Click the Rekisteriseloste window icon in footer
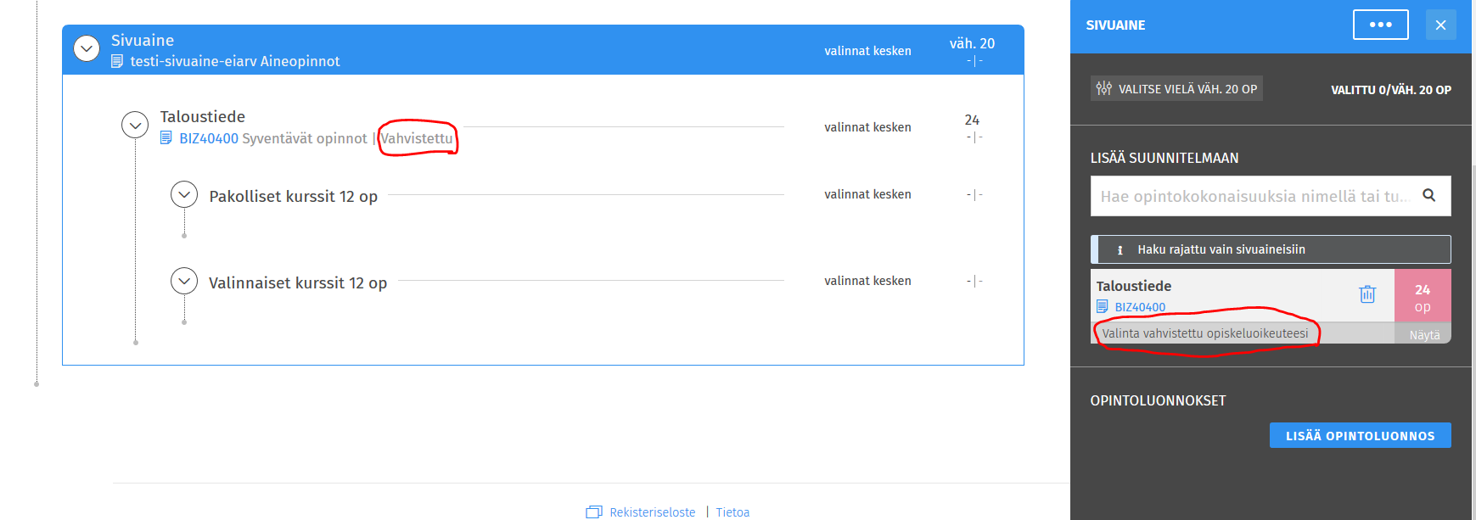The height and width of the screenshot is (520, 1476). tap(593, 512)
